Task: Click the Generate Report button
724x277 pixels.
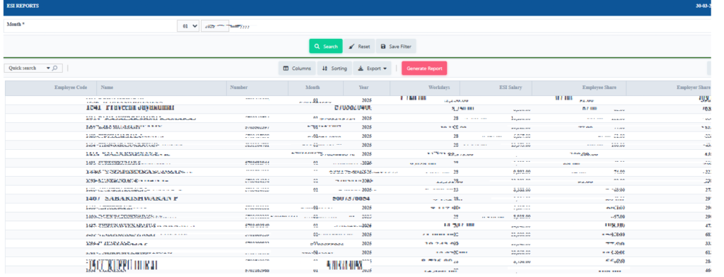Action: [x=424, y=69]
